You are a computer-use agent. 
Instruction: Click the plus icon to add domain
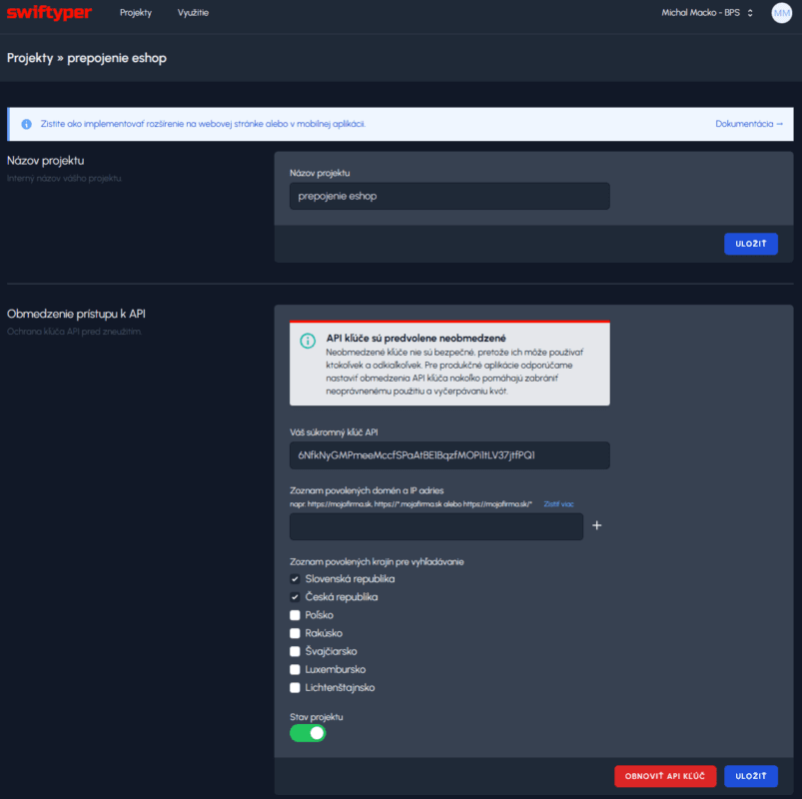597,525
